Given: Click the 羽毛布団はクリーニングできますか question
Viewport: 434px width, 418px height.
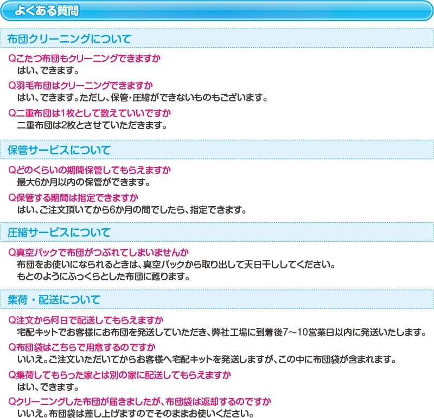Looking at the screenshot, I should point(81,86).
